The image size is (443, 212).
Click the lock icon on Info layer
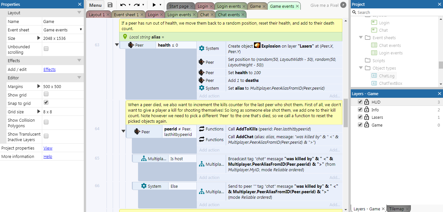click(366, 110)
